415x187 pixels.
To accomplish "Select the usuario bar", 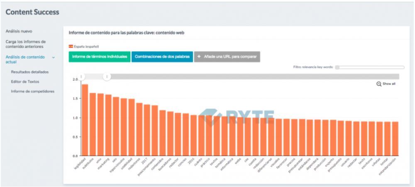I will click(x=349, y=138).
